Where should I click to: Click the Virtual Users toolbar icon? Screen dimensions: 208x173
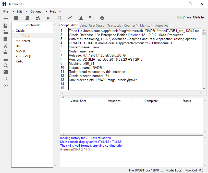(38, 18)
